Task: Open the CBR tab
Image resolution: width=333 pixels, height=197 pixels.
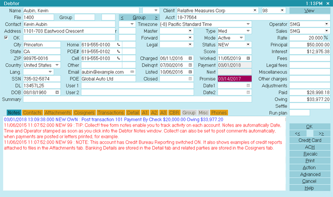Action: (174, 112)
